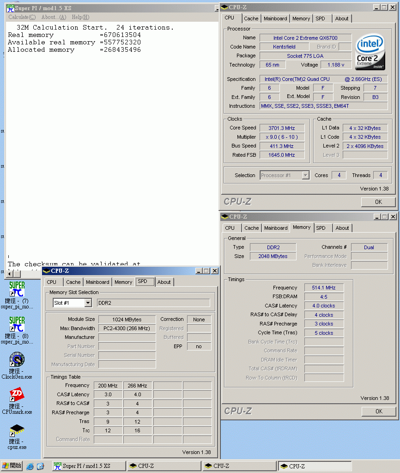400x473 pixels.
Task: Click the multiplier x 9.0 ( 6 - 10 ) value
Action: coord(282,137)
